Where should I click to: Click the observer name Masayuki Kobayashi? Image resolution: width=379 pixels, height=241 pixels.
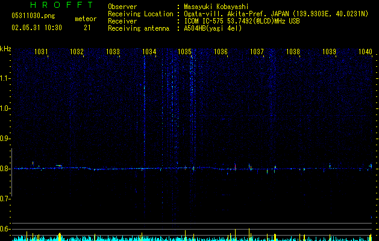[x=216, y=7]
